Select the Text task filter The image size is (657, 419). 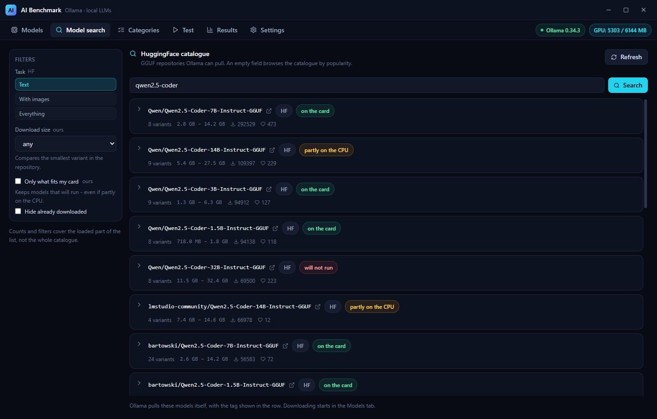click(x=66, y=85)
